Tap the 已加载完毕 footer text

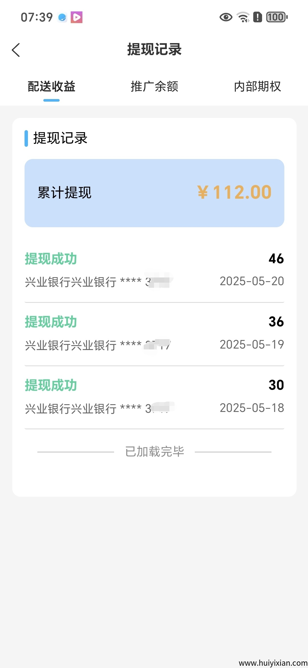coord(154,452)
